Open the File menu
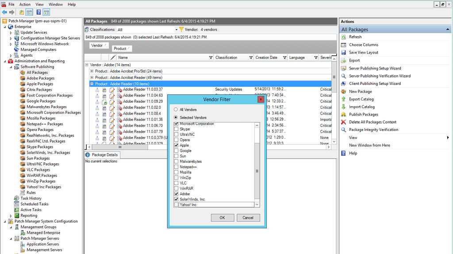Screen dimensions: 453x254 12,4
